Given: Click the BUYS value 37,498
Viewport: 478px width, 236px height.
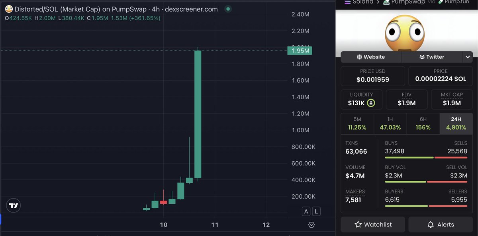Looking at the screenshot, I should (394, 151).
